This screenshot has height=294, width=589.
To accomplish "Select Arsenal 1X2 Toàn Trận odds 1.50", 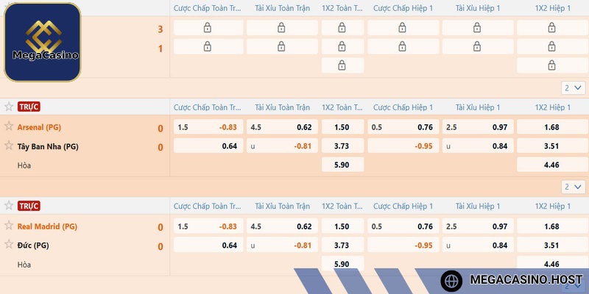I will 342,127.
